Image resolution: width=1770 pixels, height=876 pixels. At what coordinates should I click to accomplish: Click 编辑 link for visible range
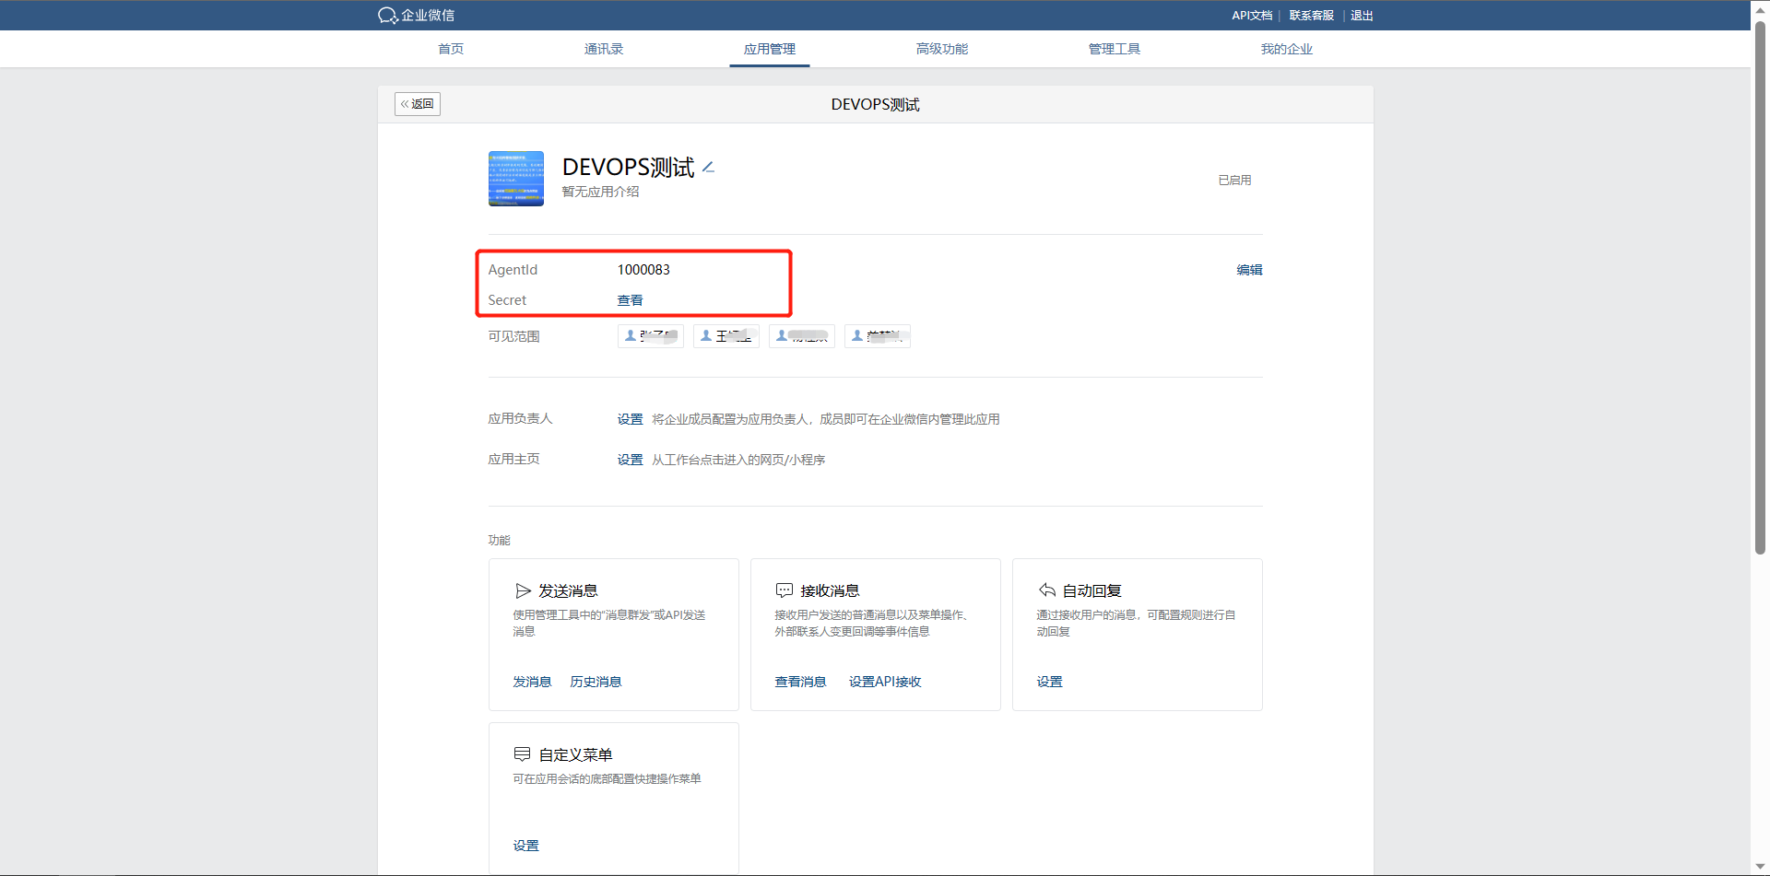point(1249,270)
